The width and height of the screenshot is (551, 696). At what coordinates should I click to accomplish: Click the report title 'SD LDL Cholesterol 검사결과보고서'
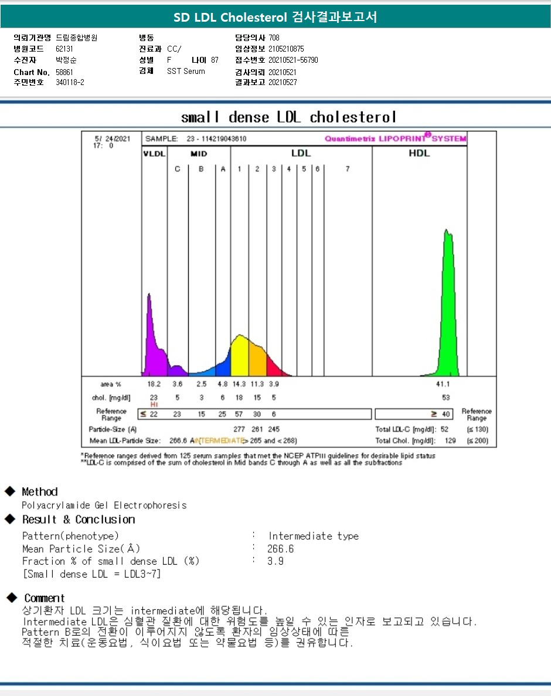click(275, 18)
